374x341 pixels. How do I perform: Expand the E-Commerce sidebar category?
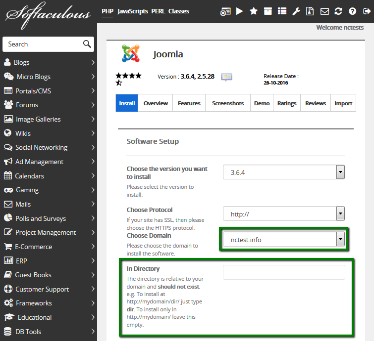tap(49, 247)
